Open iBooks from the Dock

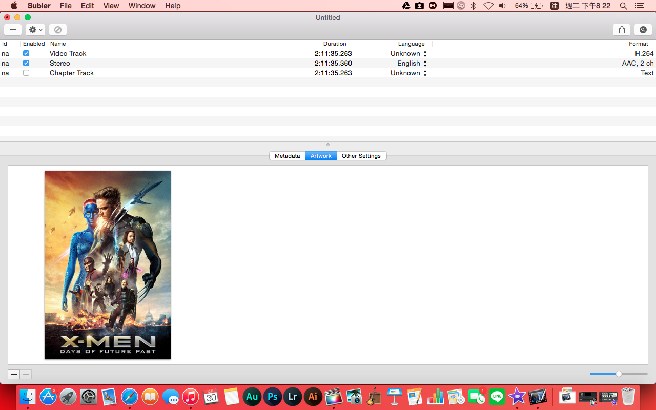[x=150, y=396]
